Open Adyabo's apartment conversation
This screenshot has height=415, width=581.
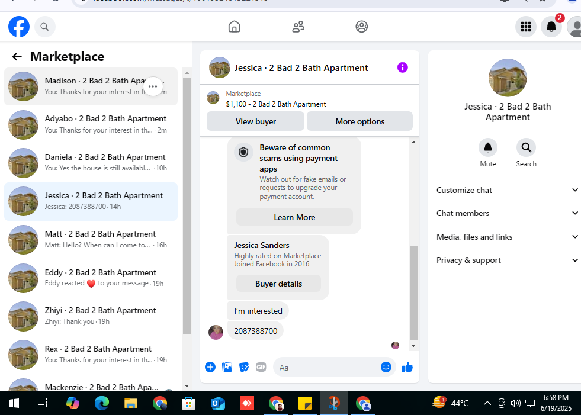(91, 125)
